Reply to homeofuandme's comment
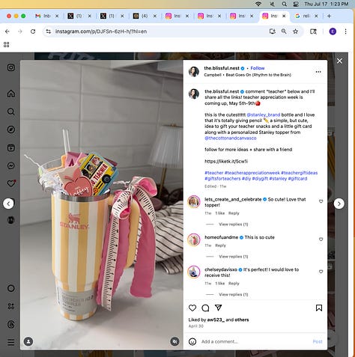 pos(220,245)
